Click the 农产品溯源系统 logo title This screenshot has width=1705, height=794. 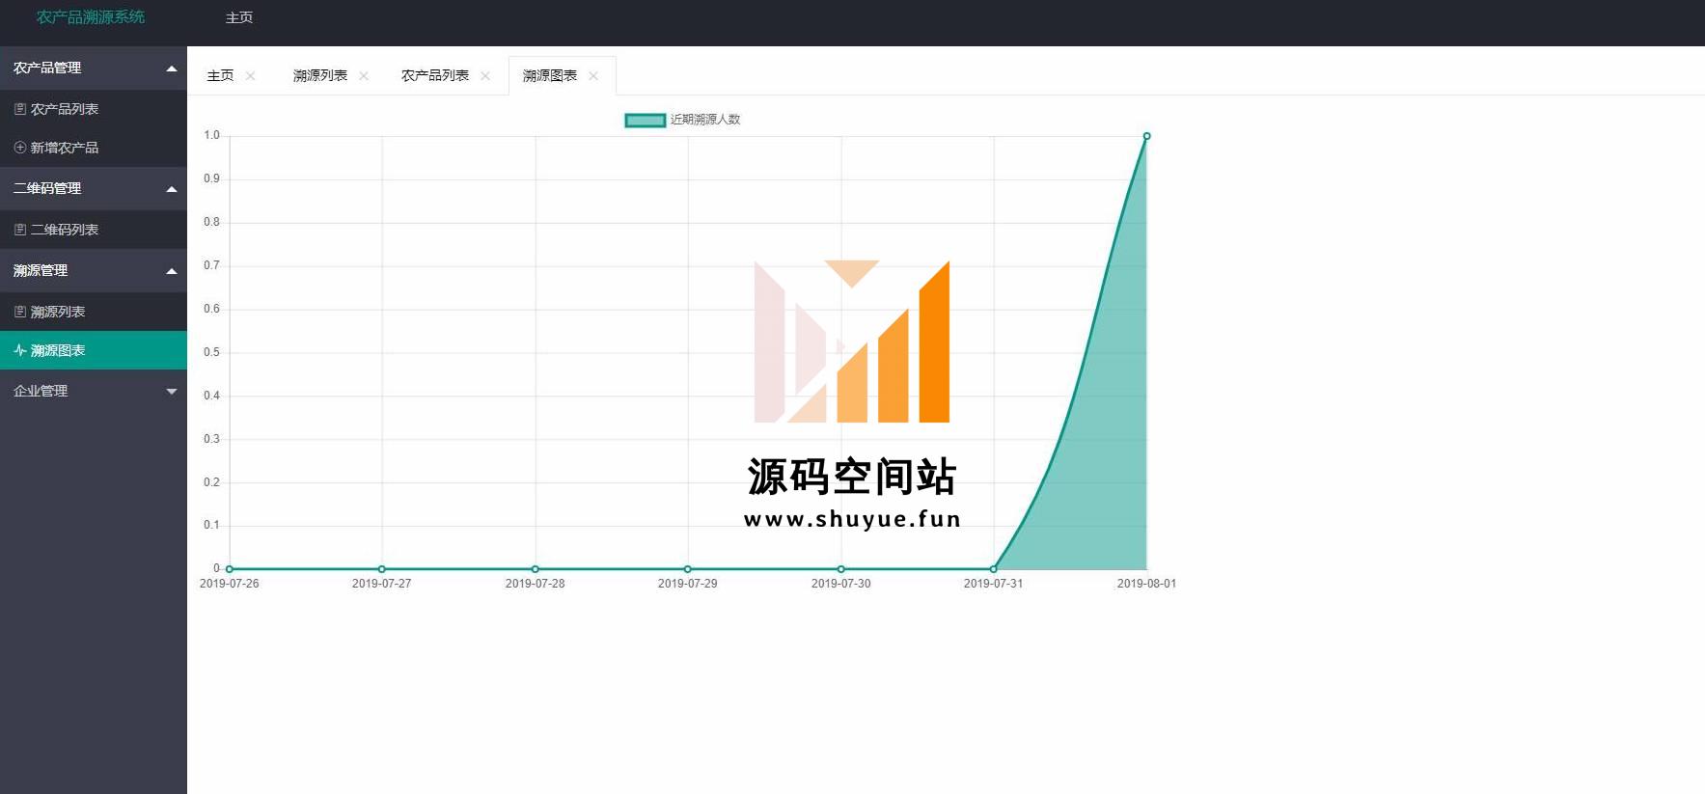(x=91, y=17)
